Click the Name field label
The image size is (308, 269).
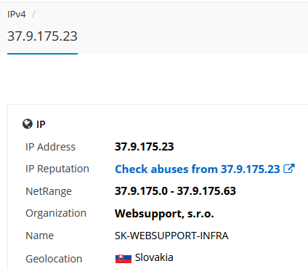coord(40,236)
